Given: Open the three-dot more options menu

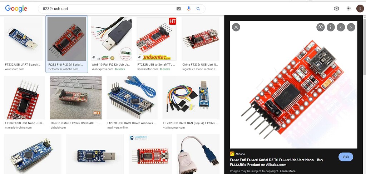Looking at the screenshot, I should (331, 27).
